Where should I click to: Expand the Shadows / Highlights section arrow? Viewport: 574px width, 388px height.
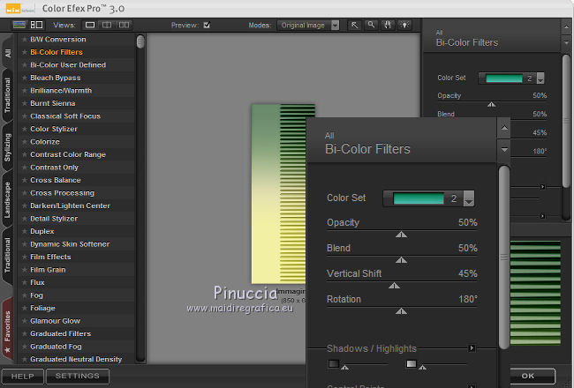[x=472, y=348]
